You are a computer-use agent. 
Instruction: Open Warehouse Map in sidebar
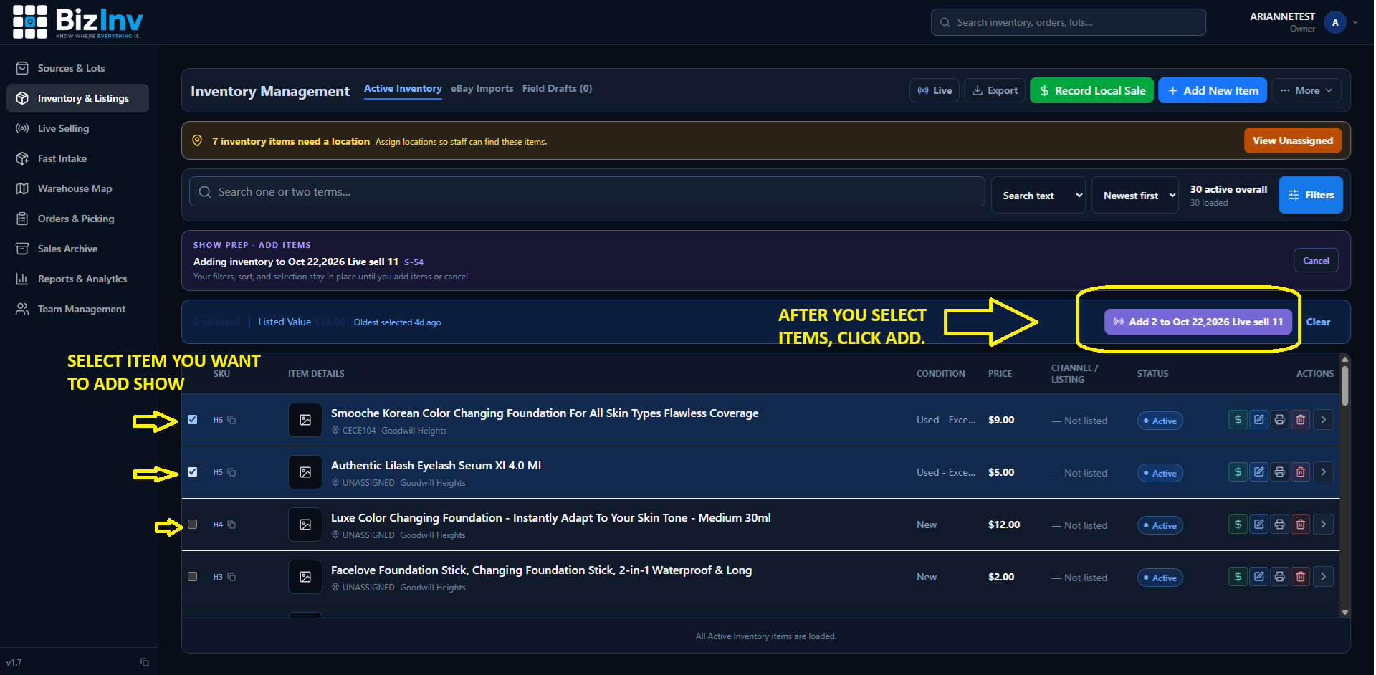(77, 188)
